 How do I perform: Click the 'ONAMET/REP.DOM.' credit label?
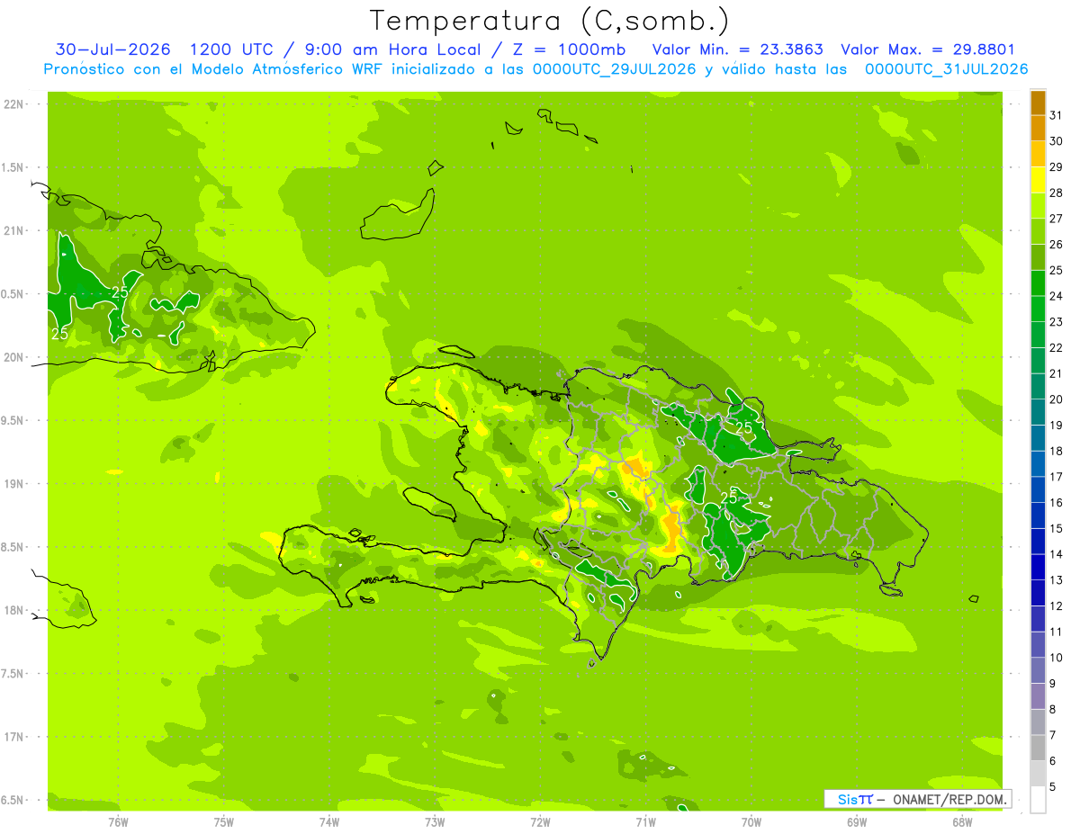[950, 799]
